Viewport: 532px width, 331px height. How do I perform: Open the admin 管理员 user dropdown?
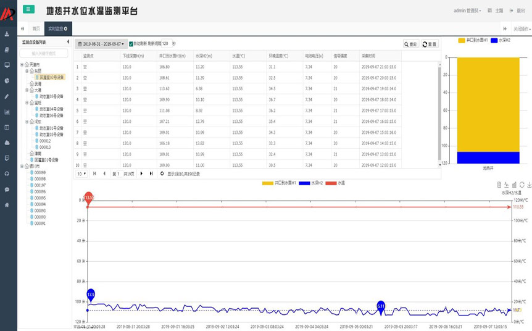coord(467,10)
